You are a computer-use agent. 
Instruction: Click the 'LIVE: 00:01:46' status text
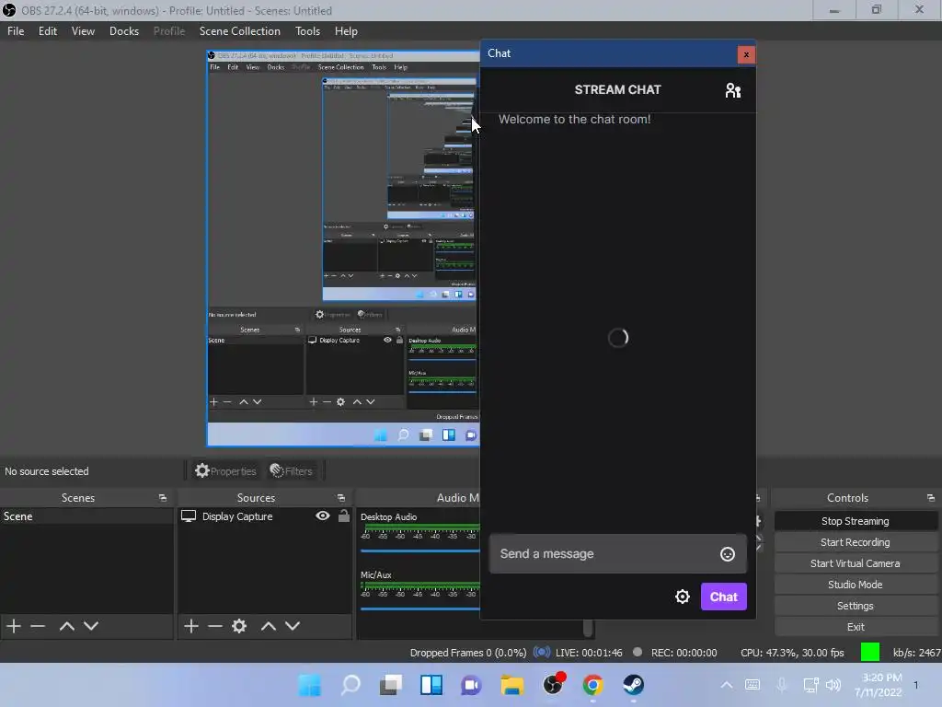pyautogui.click(x=589, y=653)
